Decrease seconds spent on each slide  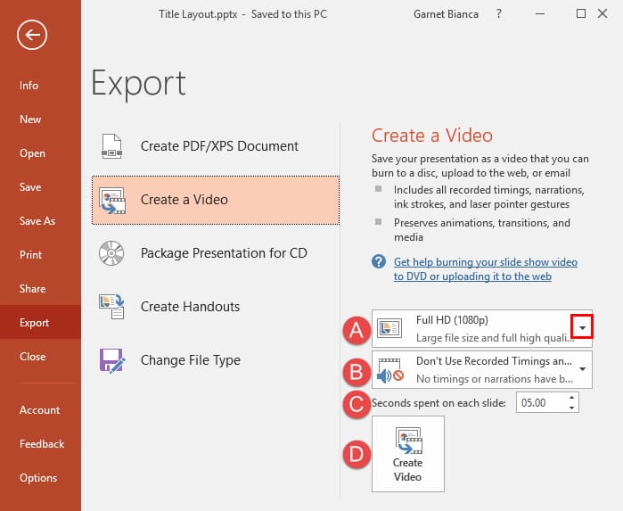(x=571, y=408)
